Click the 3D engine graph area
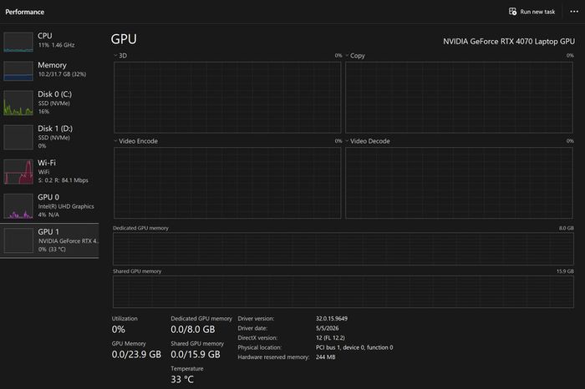585x389 pixels. coord(227,97)
